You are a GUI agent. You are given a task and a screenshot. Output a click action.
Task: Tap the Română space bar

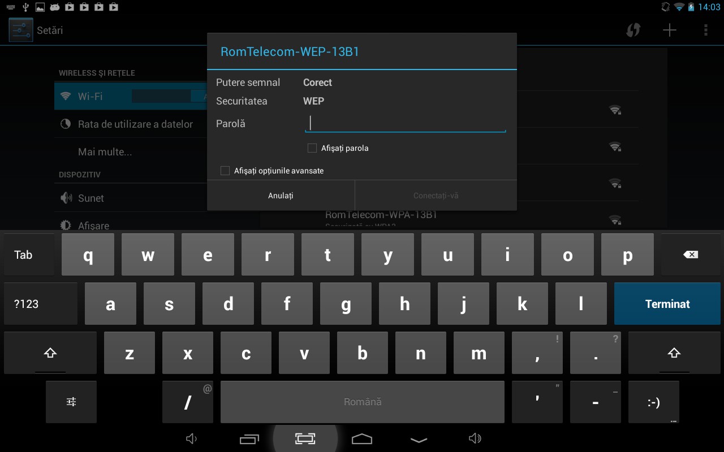pos(363,402)
